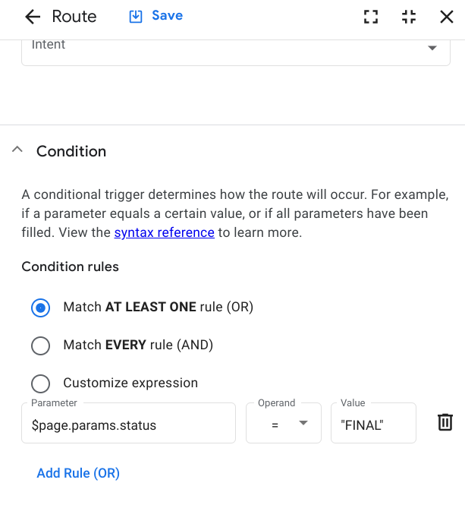Screen dimensions: 465x508
Task: Click Add Rule (OR)
Action: [x=78, y=473]
